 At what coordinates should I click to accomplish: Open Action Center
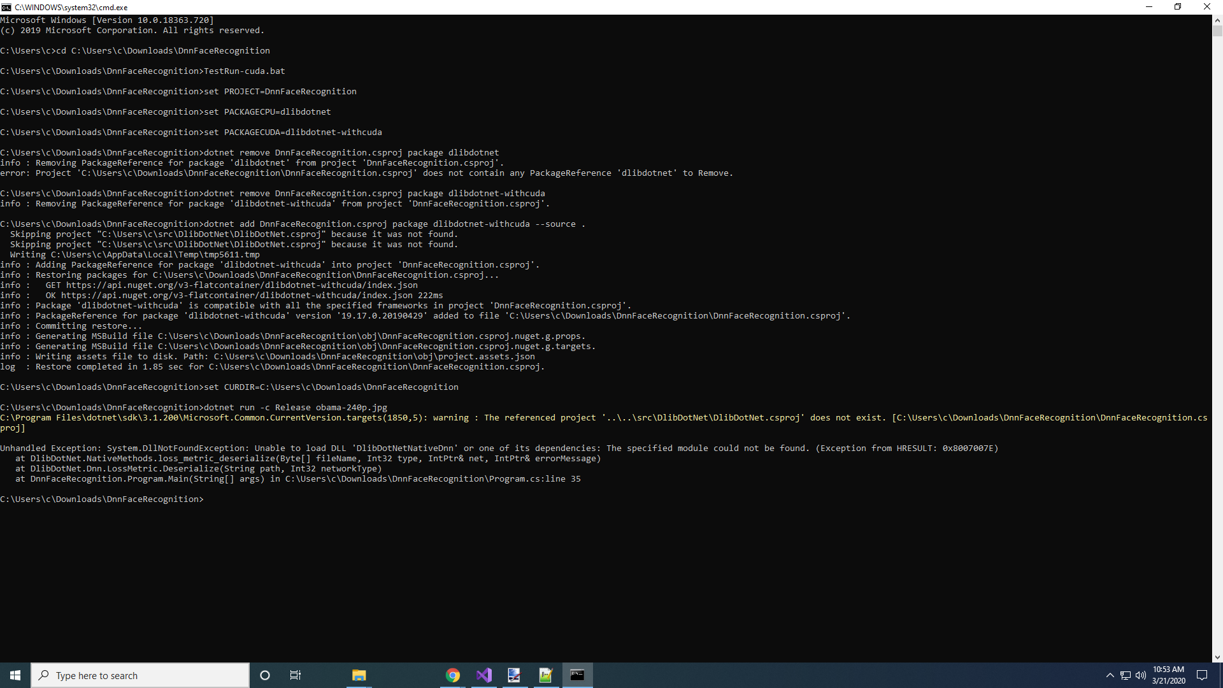pos(1204,675)
